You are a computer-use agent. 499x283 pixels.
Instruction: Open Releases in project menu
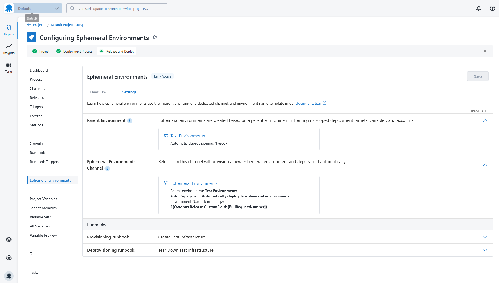coord(37,98)
